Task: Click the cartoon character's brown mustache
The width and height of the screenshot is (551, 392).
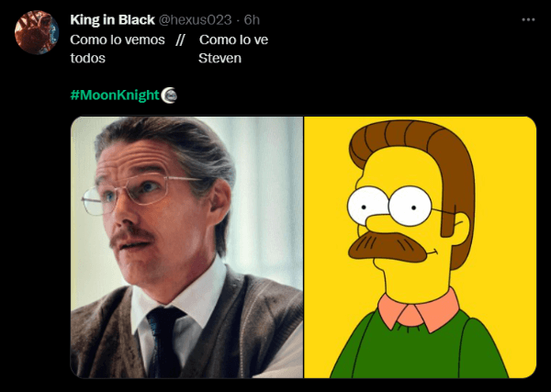Action: (x=388, y=247)
